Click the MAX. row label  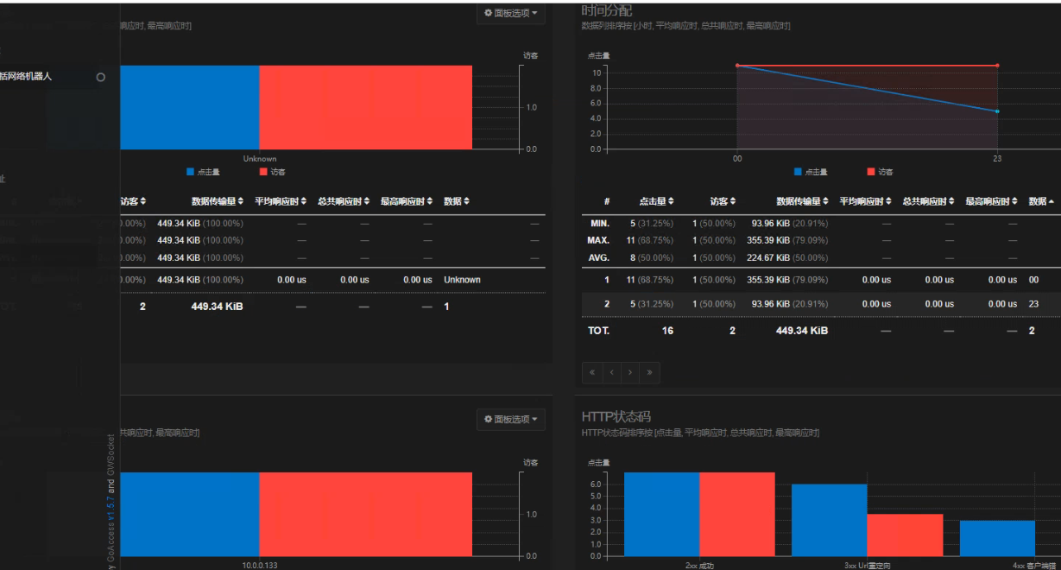pyautogui.click(x=598, y=240)
